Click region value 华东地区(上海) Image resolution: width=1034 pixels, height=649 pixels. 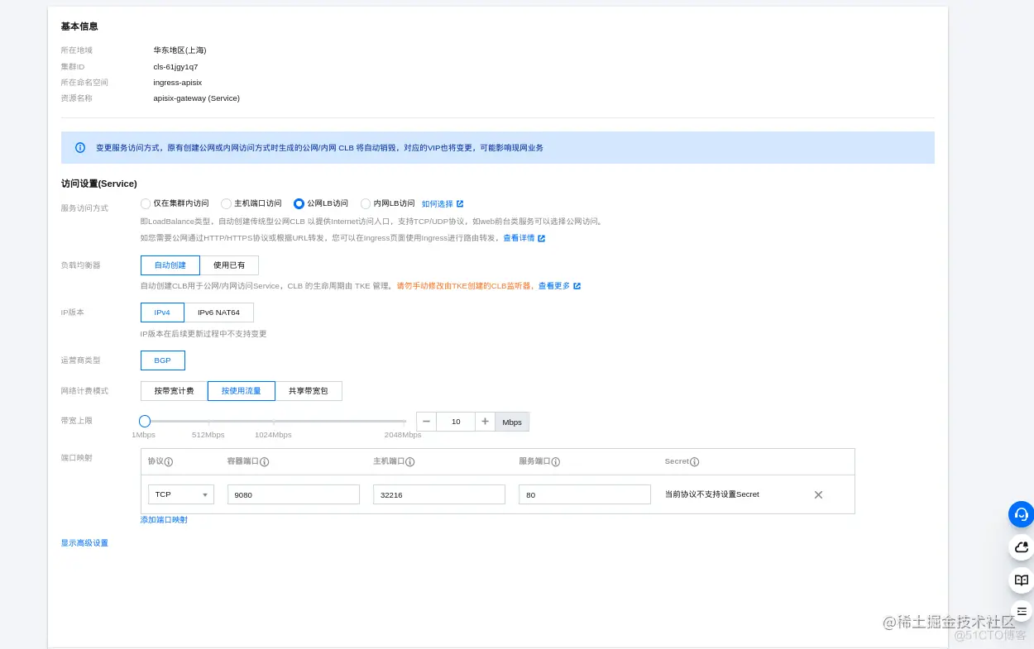click(180, 50)
